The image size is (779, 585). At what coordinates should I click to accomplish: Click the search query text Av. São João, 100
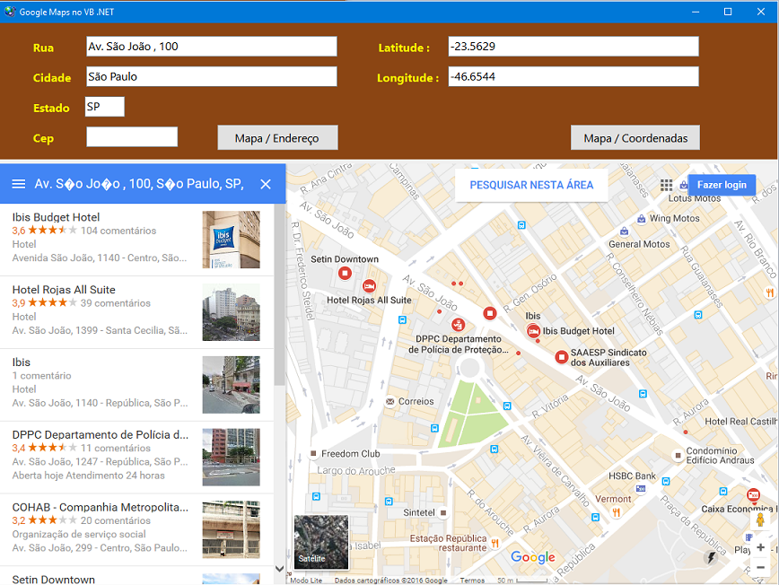(139, 184)
